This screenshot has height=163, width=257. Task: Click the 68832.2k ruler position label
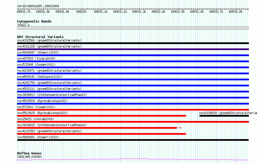coord(120,12)
